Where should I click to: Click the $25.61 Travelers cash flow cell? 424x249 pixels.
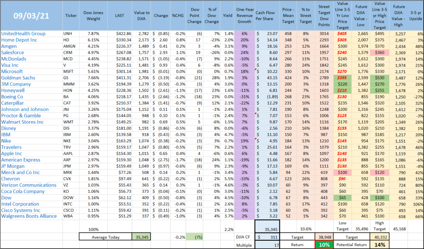(x=267, y=147)
